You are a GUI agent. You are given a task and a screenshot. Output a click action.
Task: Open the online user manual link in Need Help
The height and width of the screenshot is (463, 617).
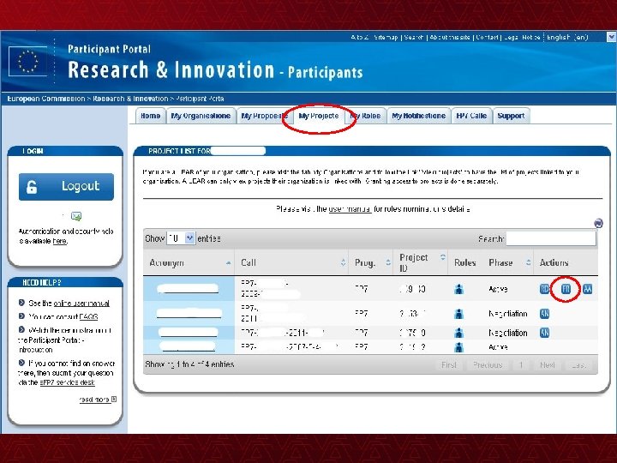(x=81, y=304)
